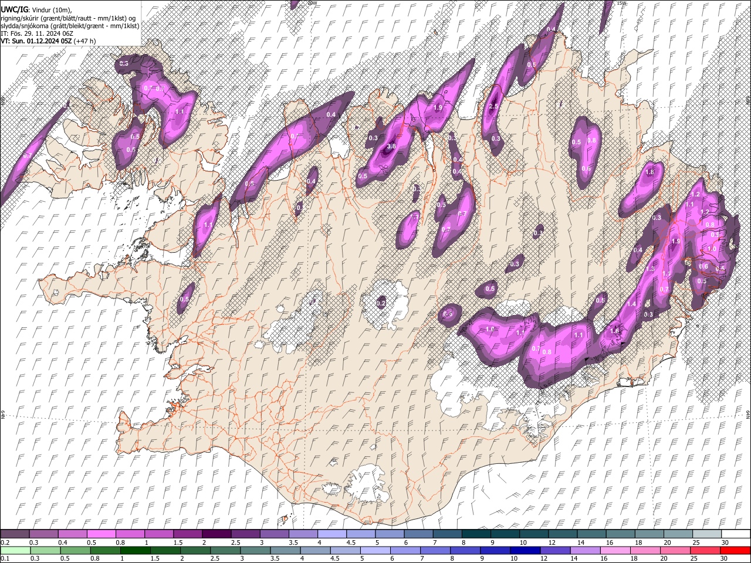Click the 1.4 precipitation label in the southeast band
Image resolution: width=751 pixels, height=563 pixels.
point(631,304)
